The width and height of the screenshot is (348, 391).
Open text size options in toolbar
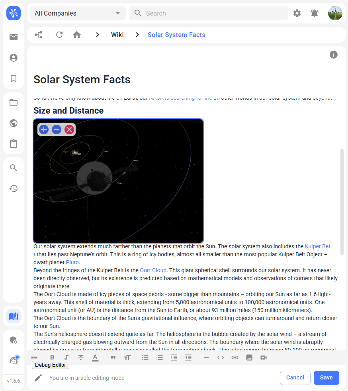click(x=127, y=358)
